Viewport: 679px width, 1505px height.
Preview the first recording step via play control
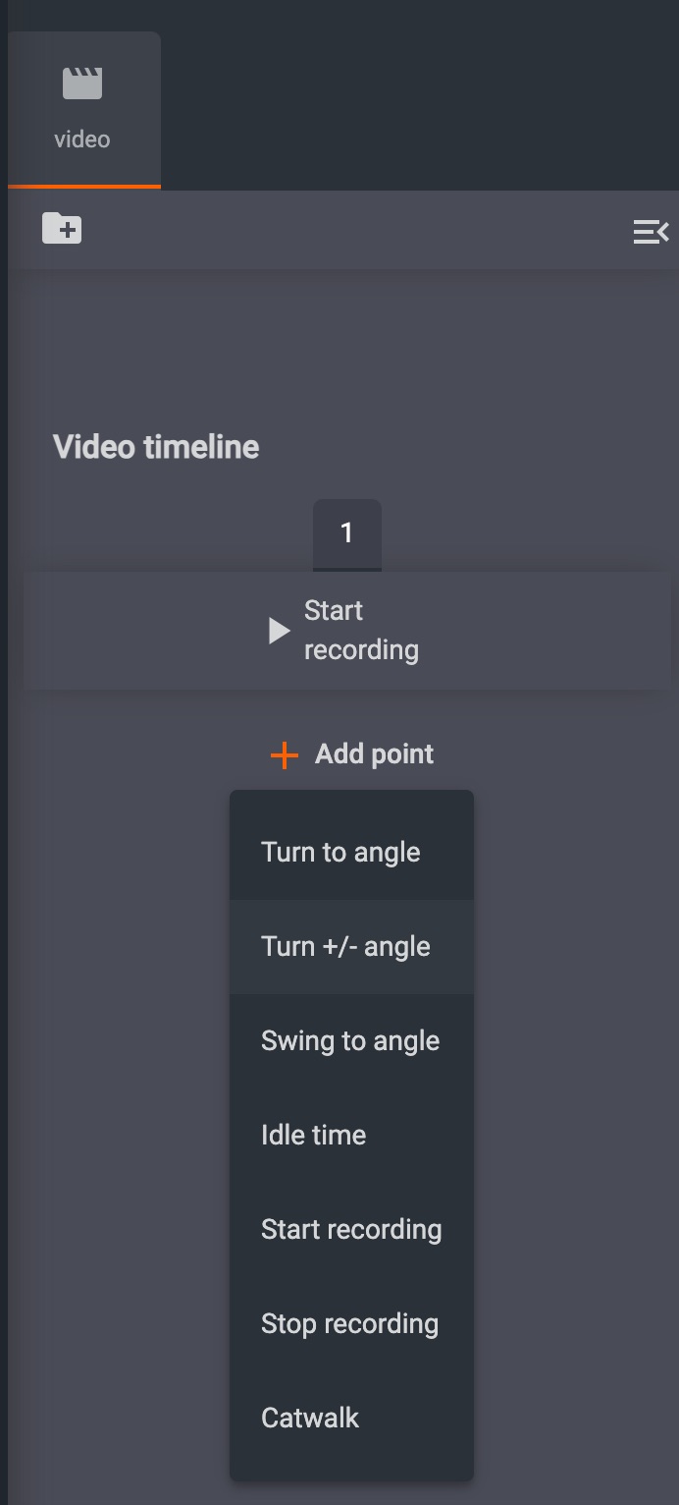[x=278, y=630]
